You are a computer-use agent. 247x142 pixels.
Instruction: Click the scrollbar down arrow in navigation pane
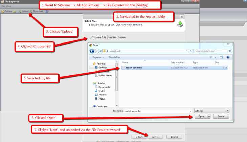click(x=117, y=105)
